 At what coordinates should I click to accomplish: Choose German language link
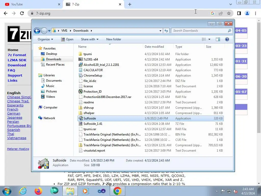tap(14, 114)
